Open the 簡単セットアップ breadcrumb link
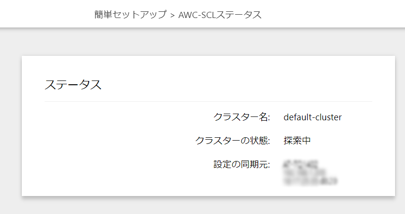The height and width of the screenshot is (214, 405). click(130, 15)
